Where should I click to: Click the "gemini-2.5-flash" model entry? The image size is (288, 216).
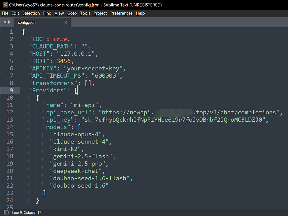click(x=81, y=156)
